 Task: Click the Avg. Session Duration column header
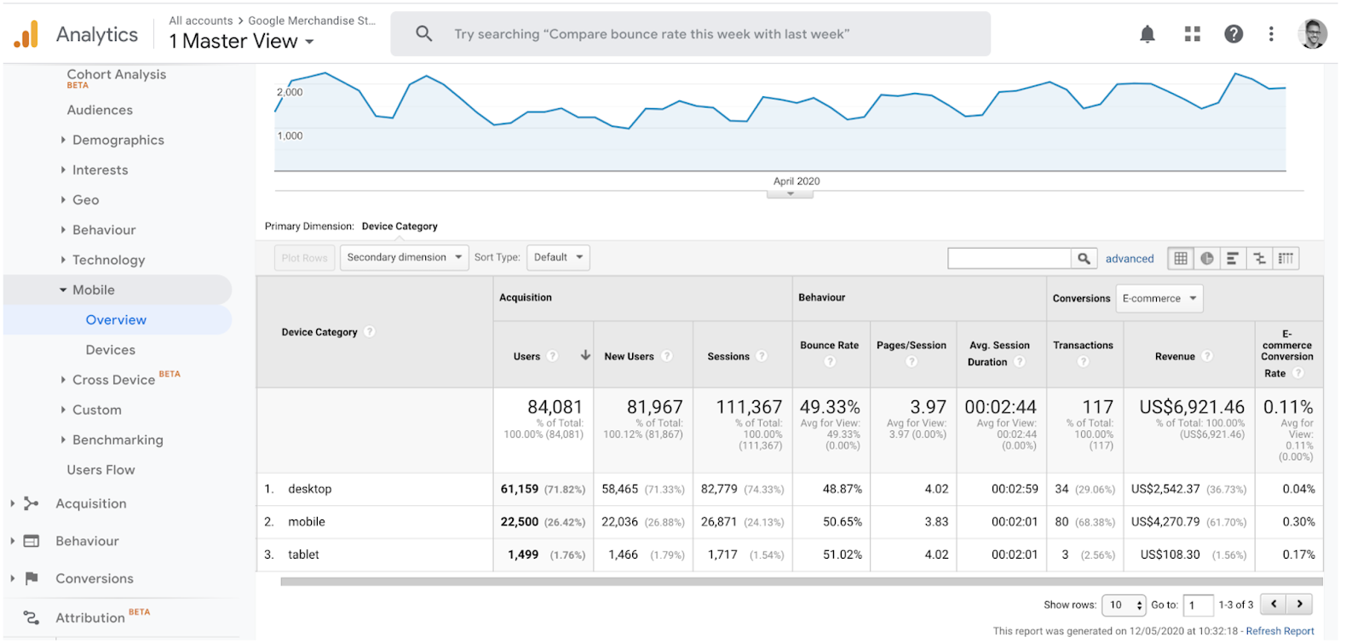point(999,353)
